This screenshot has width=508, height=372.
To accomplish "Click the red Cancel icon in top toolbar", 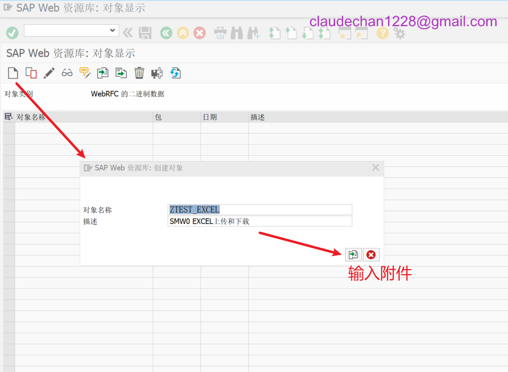I will 200,33.
